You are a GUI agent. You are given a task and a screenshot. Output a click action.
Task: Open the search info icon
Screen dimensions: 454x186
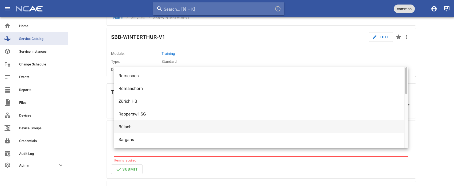click(x=278, y=9)
